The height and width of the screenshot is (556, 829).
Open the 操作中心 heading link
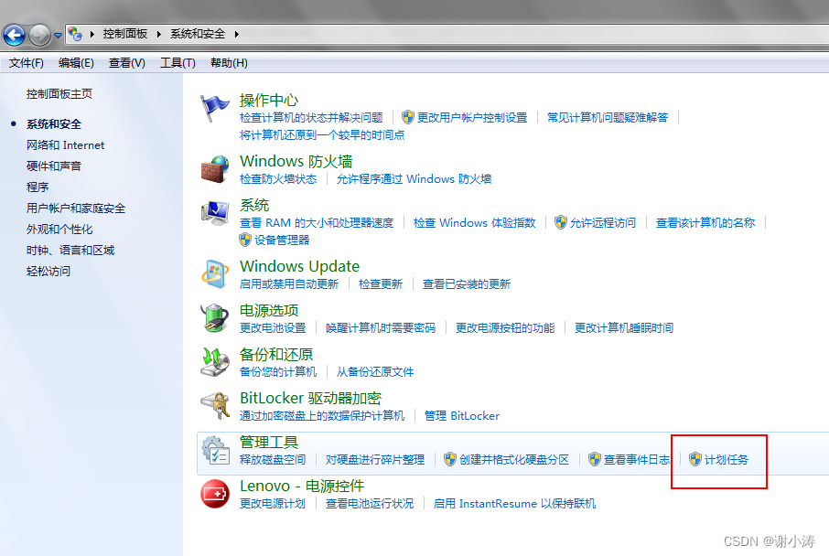[x=269, y=100]
